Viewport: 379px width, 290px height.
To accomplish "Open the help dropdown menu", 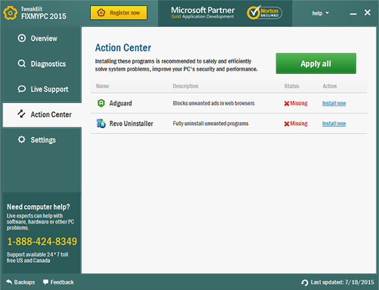I will pyautogui.click(x=321, y=13).
